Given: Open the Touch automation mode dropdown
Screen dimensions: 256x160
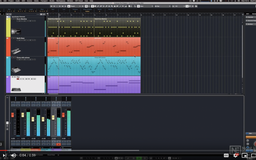Looking at the screenshot, I should [x=76, y=6].
